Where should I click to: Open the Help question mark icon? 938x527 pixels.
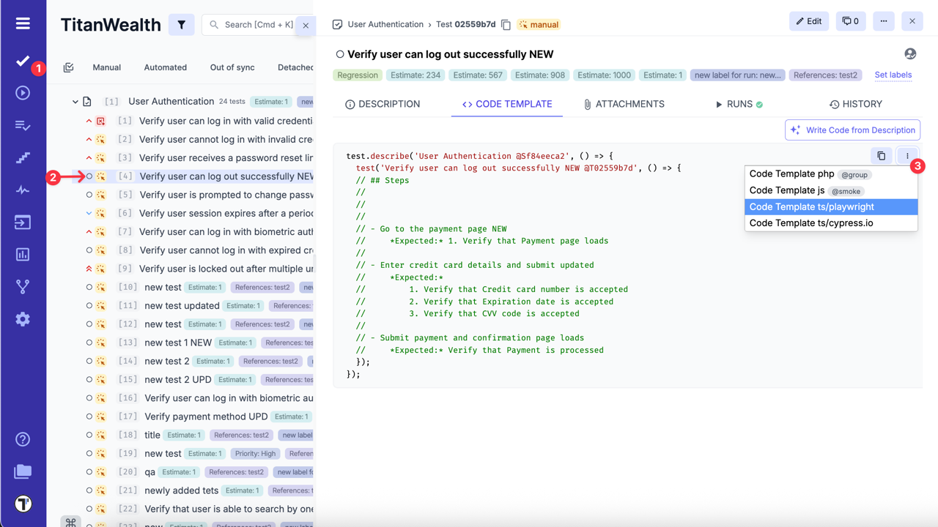pyautogui.click(x=23, y=439)
